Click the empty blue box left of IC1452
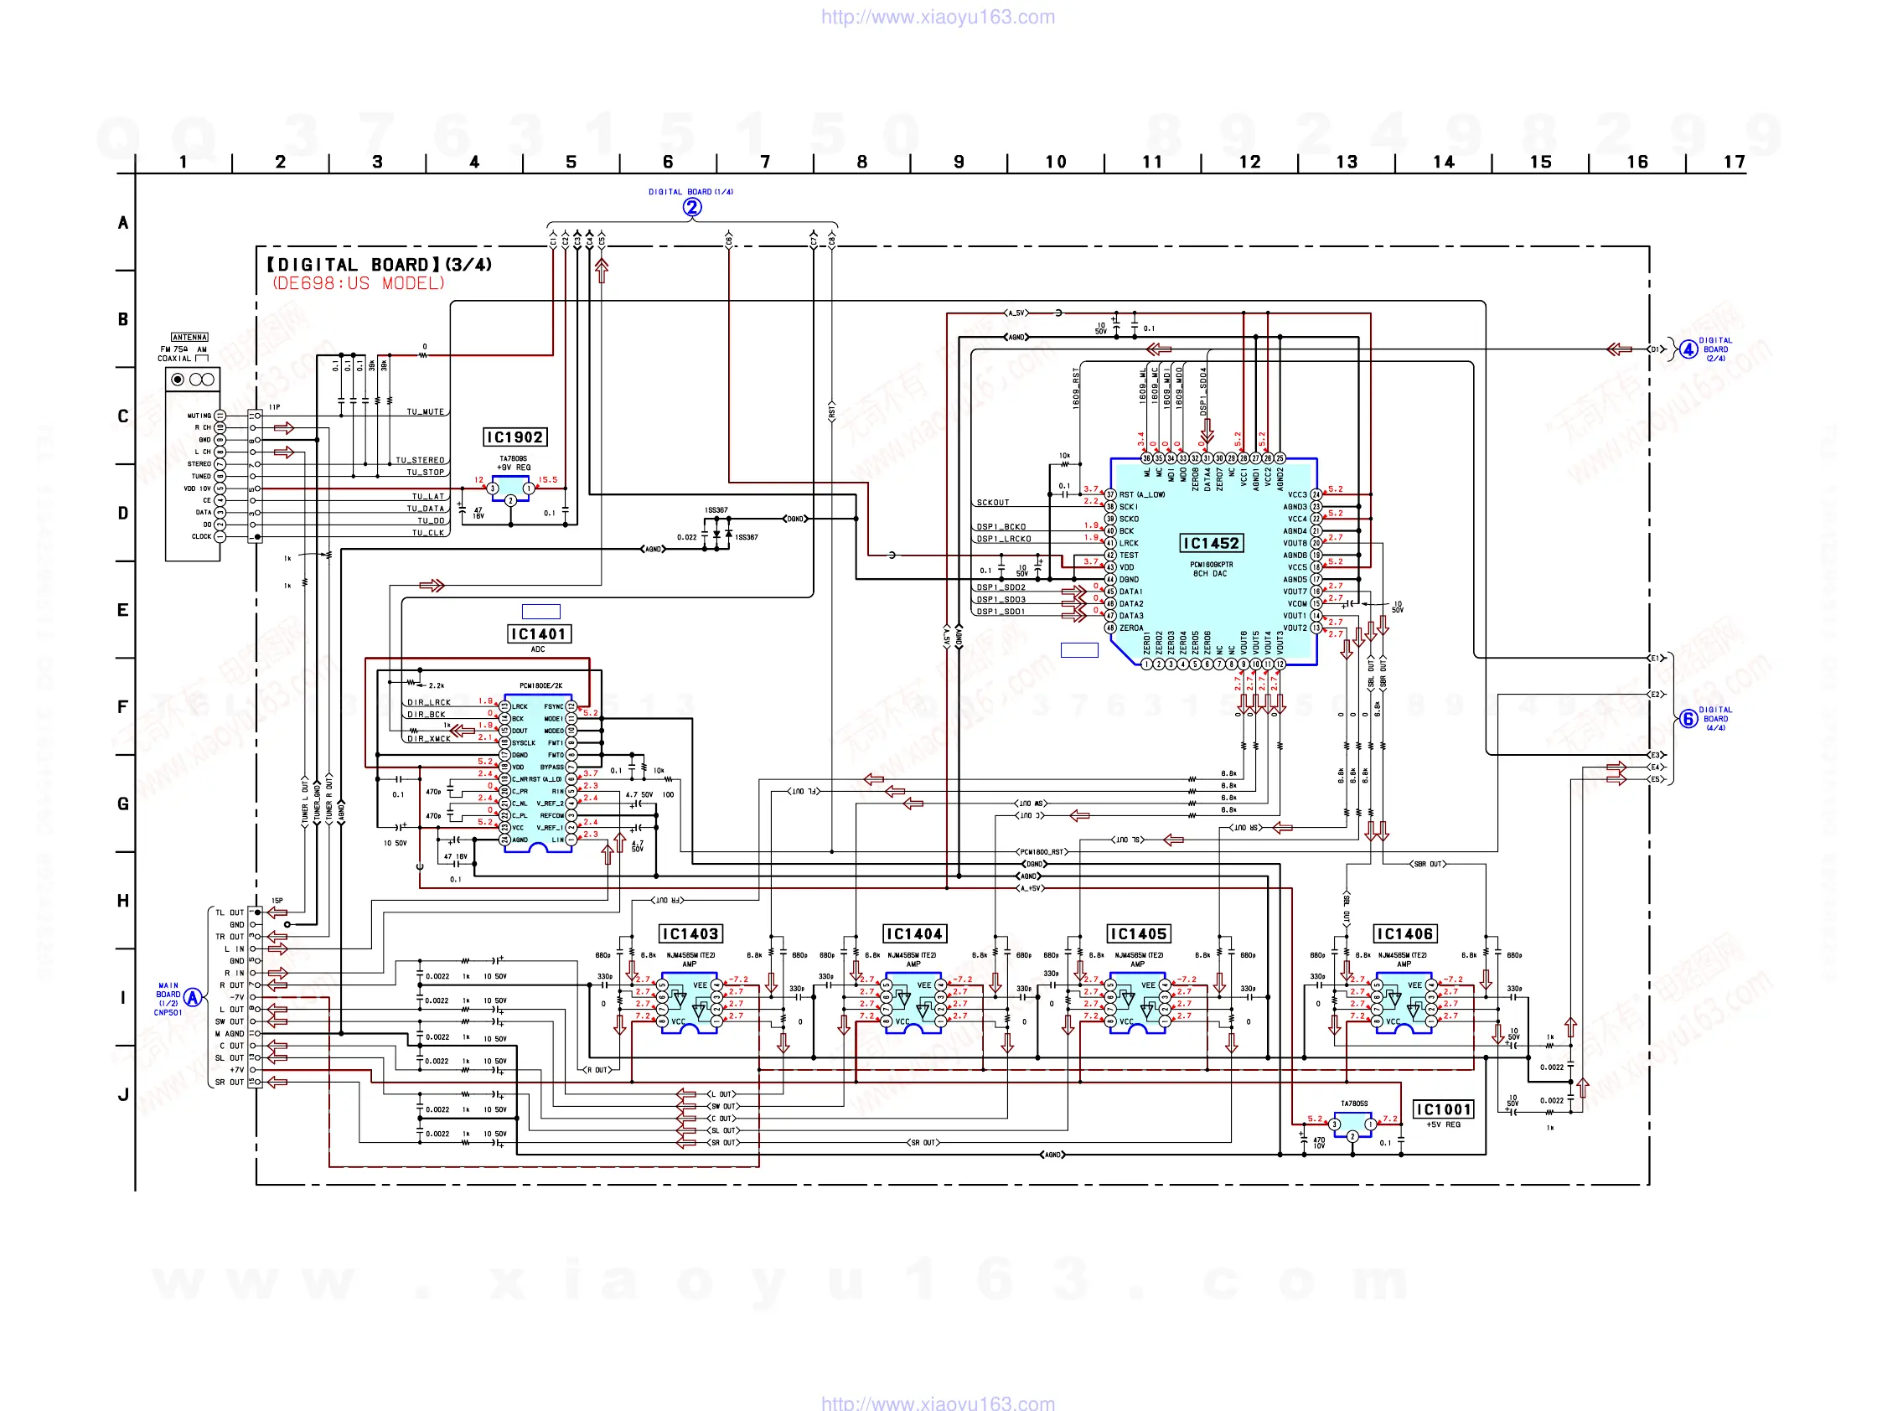This screenshot has height=1411, width=1877. [1079, 650]
